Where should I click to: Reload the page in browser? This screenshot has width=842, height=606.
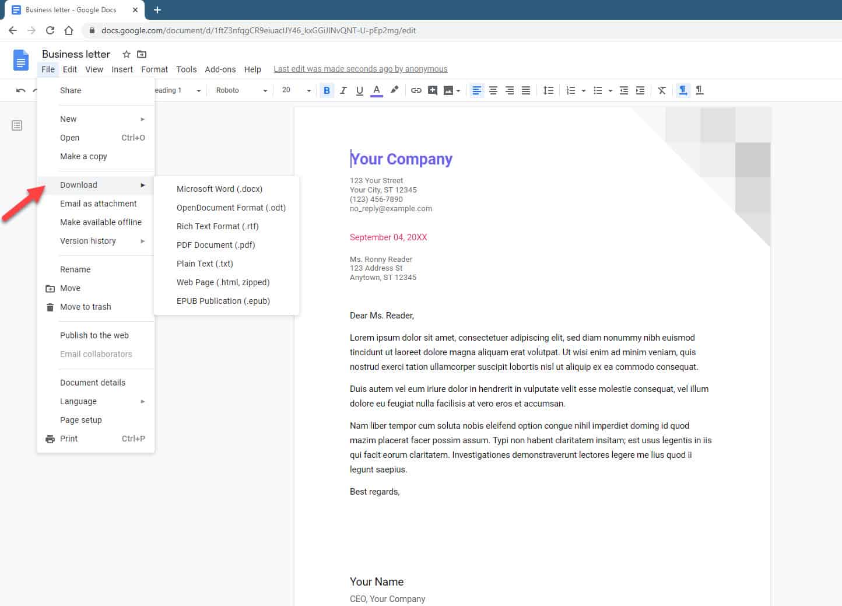[50, 30]
